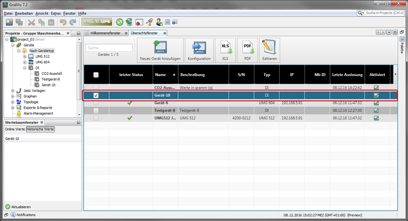Screen dimensions: 408x221
Task: Open the Konfiguration tool
Action: point(199,47)
